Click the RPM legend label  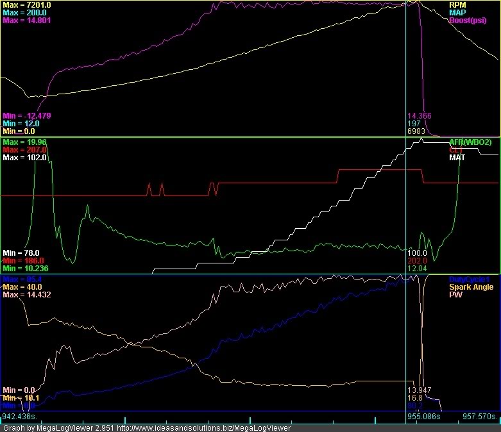point(457,5)
